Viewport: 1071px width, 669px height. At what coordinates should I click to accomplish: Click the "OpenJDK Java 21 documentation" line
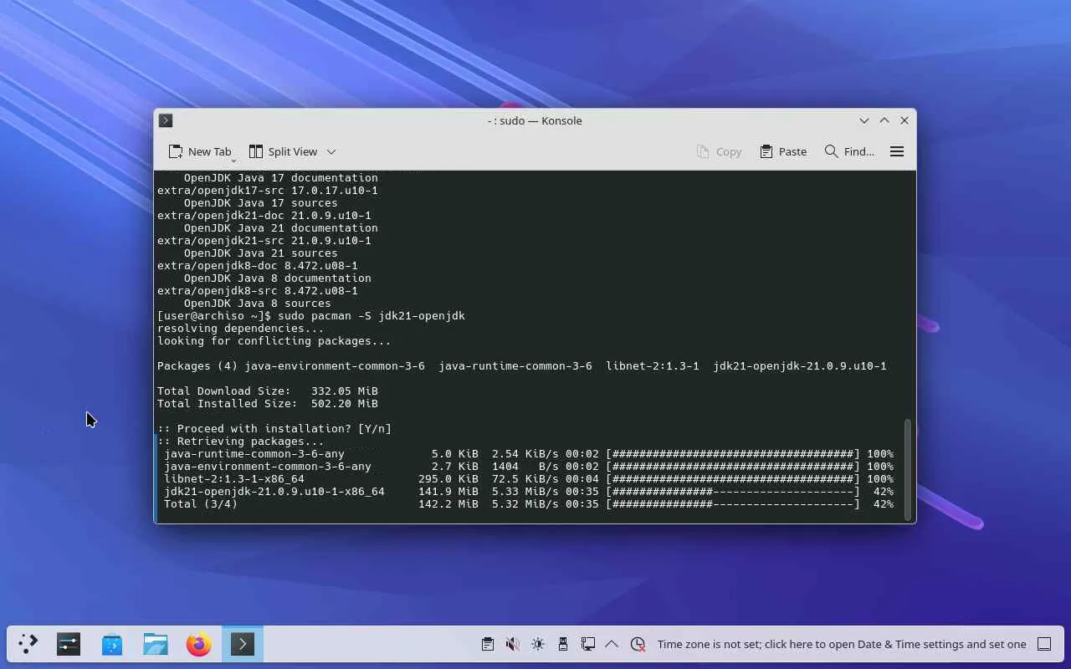pyautogui.click(x=281, y=228)
